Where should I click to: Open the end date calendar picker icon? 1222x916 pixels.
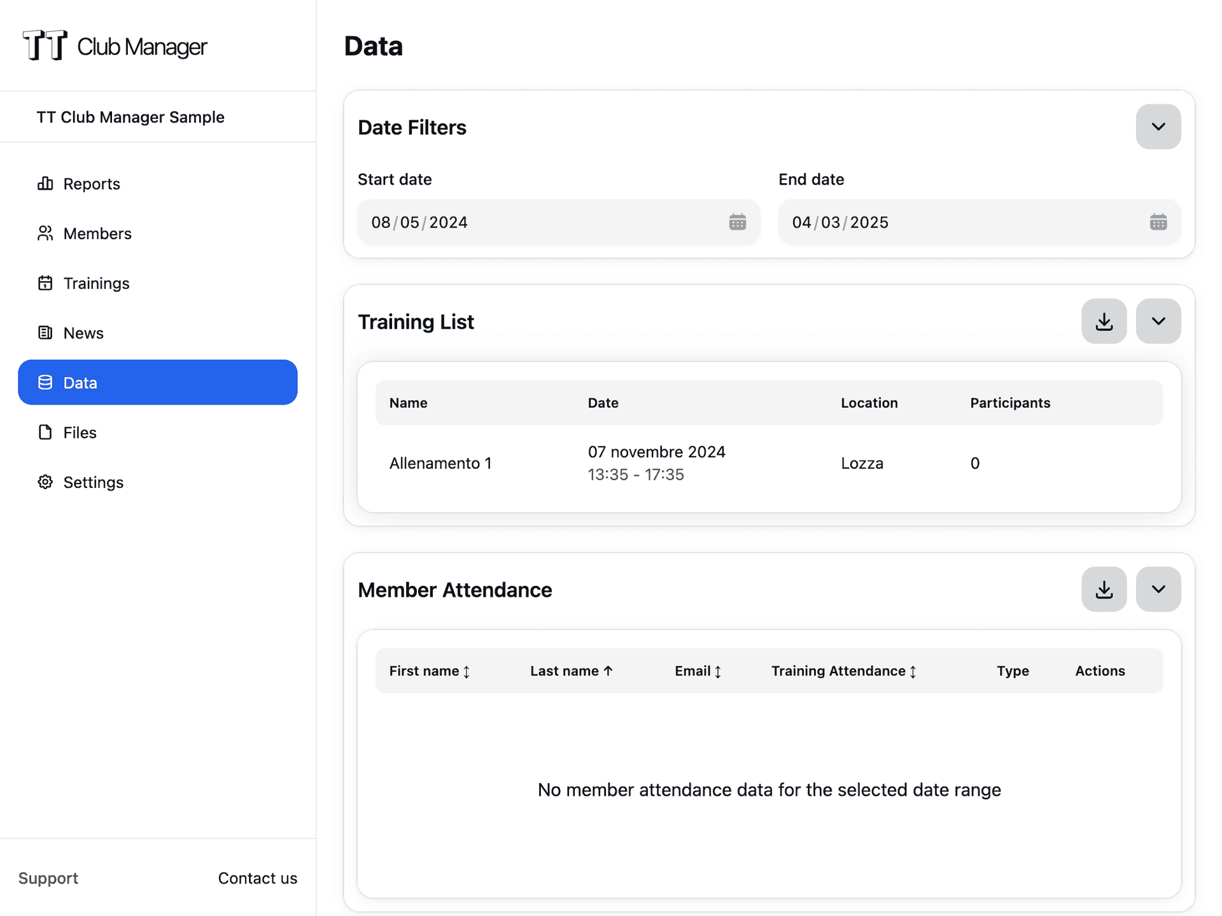[x=1158, y=222]
